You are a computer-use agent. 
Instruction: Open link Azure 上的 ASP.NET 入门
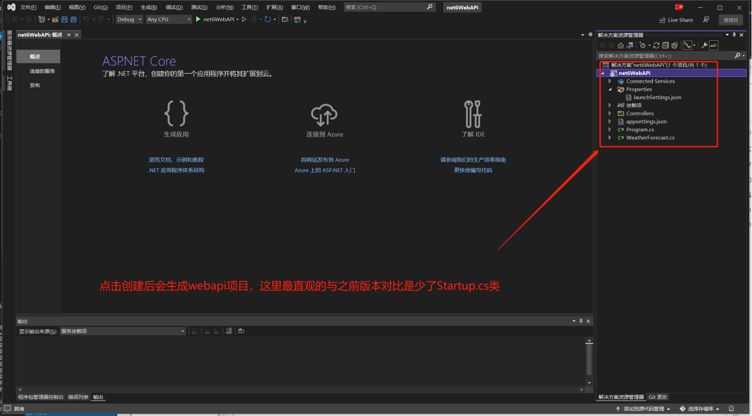[x=325, y=170]
